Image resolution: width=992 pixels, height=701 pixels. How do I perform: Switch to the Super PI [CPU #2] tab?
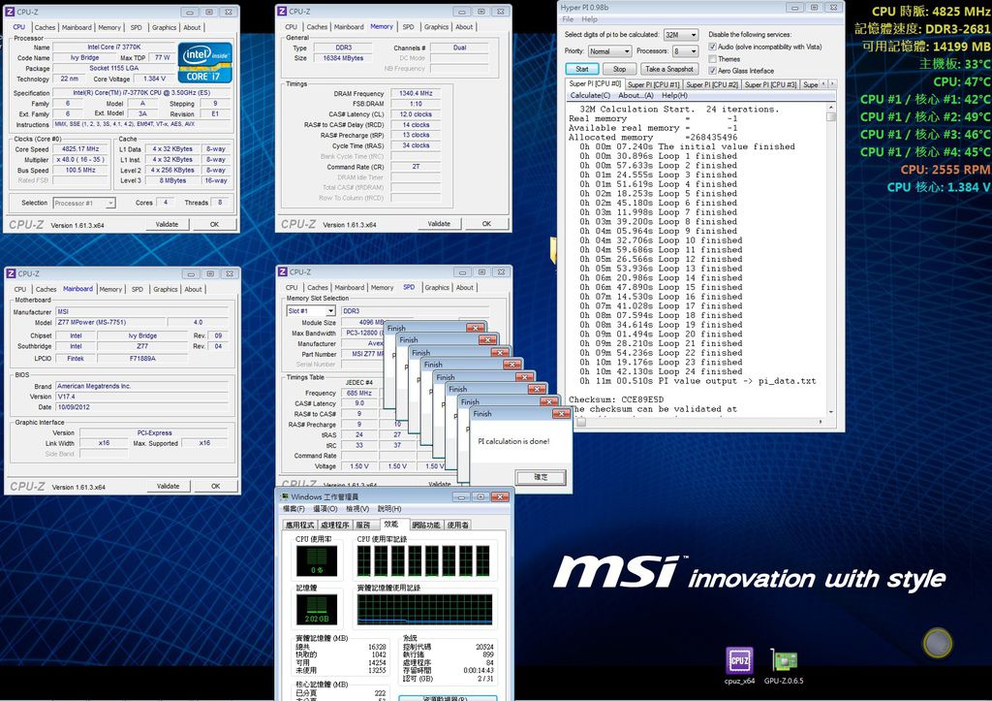(x=712, y=84)
